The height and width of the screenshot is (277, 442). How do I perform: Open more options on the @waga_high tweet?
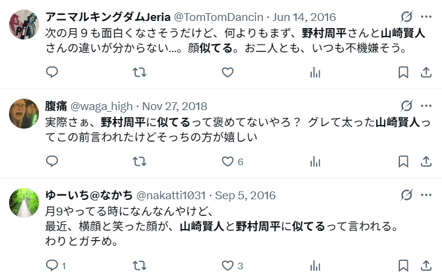[426, 106]
